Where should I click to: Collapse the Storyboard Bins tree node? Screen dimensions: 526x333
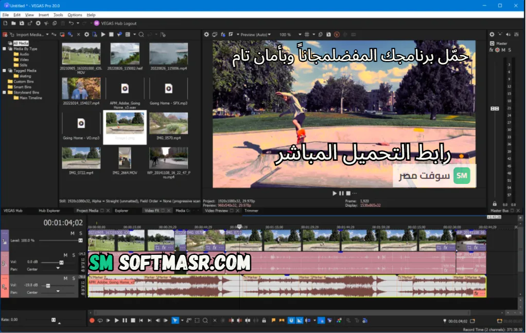(4, 92)
